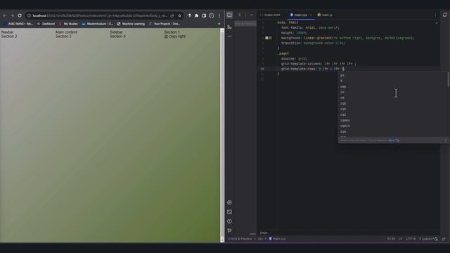Change file encoding 'UTF-8' in status bar

click(411, 239)
